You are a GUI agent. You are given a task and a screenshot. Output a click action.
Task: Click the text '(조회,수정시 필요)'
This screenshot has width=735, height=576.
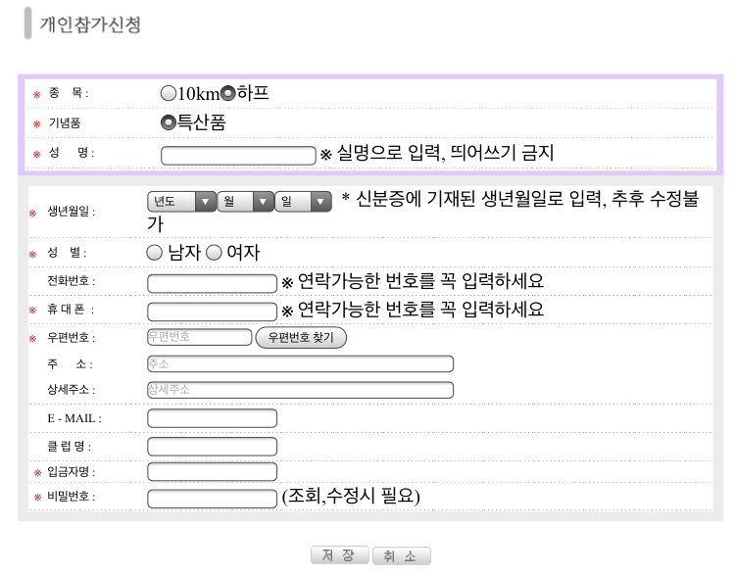point(351,496)
